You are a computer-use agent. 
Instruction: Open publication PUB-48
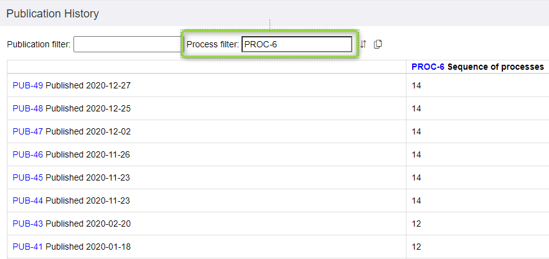pyautogui.click(x=27, y=108)
